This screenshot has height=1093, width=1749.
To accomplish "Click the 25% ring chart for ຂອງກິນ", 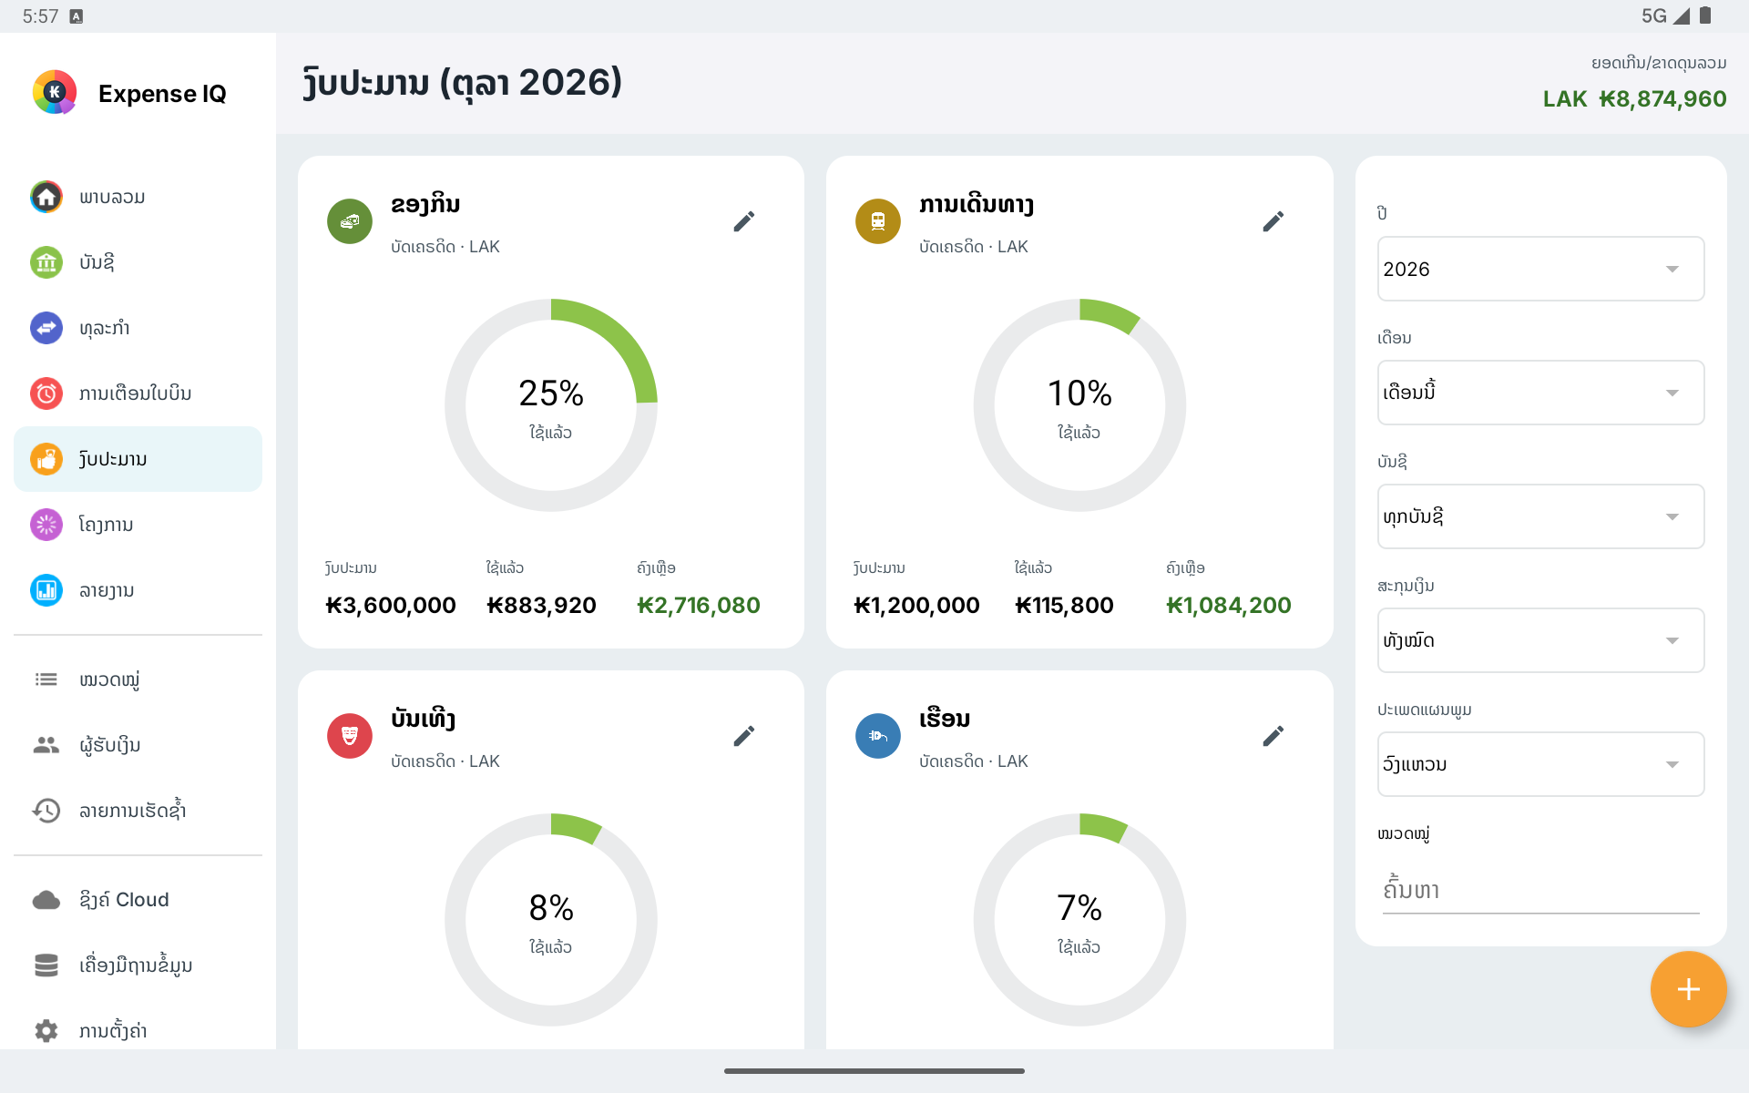I will click(x=551, y=405).
